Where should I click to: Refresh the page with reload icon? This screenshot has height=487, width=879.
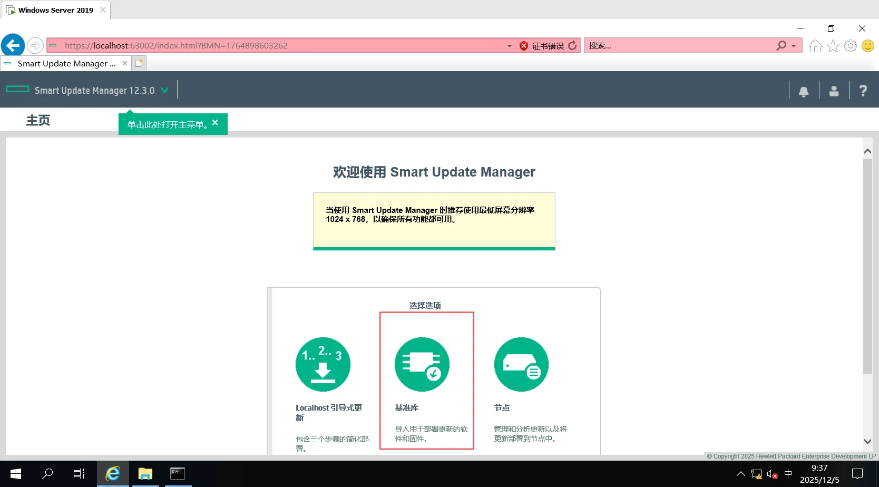(572, 46)
